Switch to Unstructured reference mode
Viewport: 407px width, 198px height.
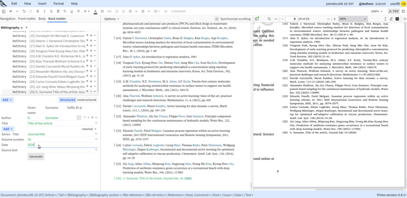(86, 100)
